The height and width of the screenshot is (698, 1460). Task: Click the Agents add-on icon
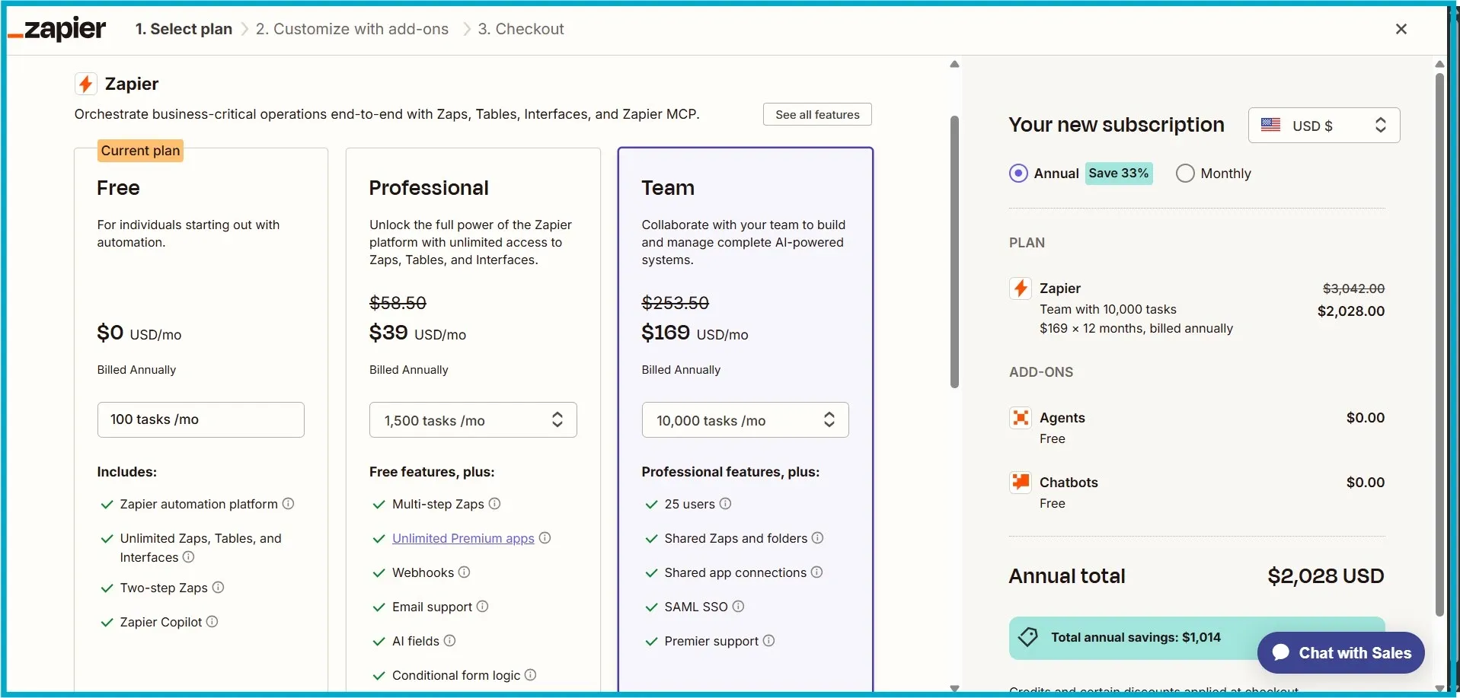click(1021, 417)
